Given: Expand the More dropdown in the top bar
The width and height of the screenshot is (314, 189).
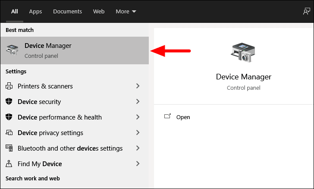Looking at the screenshot, I should pos(126,11).
